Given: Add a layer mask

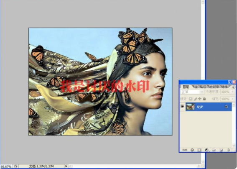Looking at the screenshot, I should pyautogui.click(x=199, y=150).
